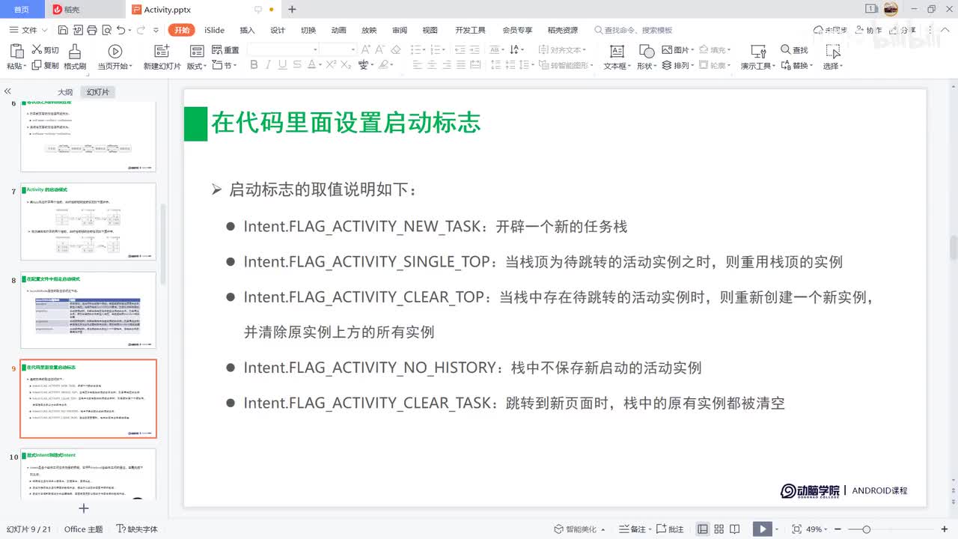Viewport: 958px width, 539px height.
Task: Click 未同步 sync status button
Action: (831, 30)
